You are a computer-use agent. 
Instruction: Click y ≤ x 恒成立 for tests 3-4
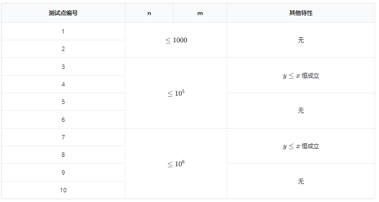[x=301, y=76]
